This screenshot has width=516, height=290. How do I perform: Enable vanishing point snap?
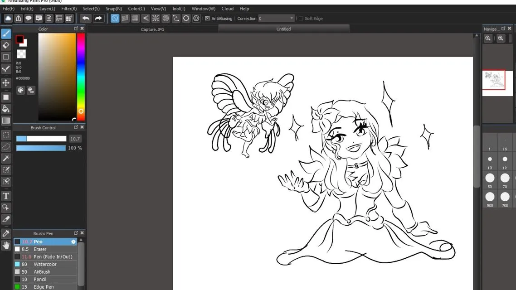click(146, 19)
